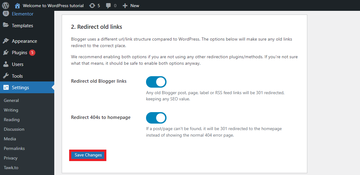360x175 pixels.
Task: Click the '2. Redirect old links' heading
Action: pyautogui.click(x=96, y=27)
